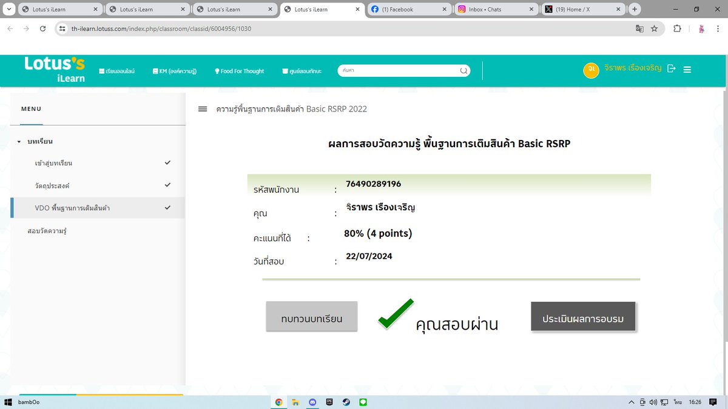Click the site information icon in address bar
728x409 pixels.
[62, 28]
